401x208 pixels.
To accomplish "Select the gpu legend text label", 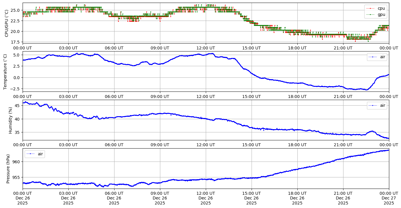I will click(x=381, y=14).
